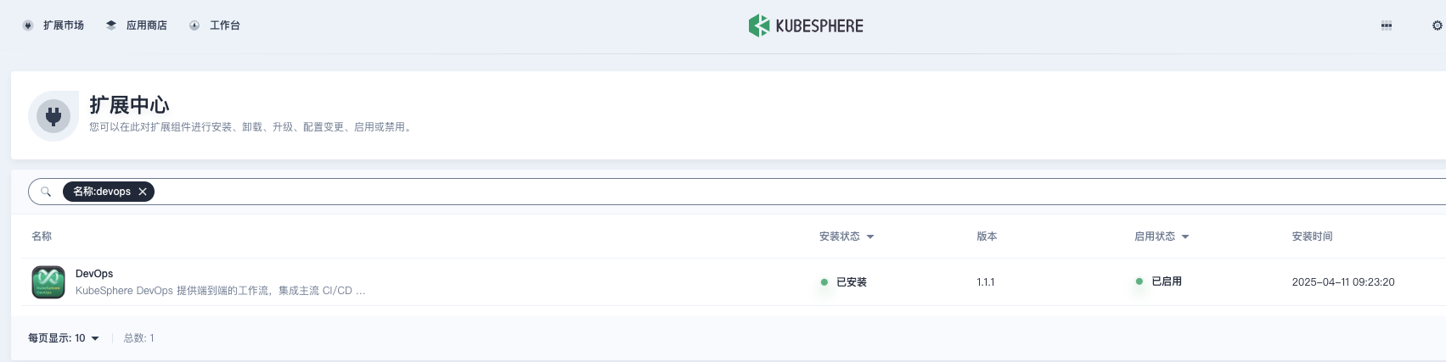Click inside the search filter field
The image size is (1446, 362).
point(798,192)
